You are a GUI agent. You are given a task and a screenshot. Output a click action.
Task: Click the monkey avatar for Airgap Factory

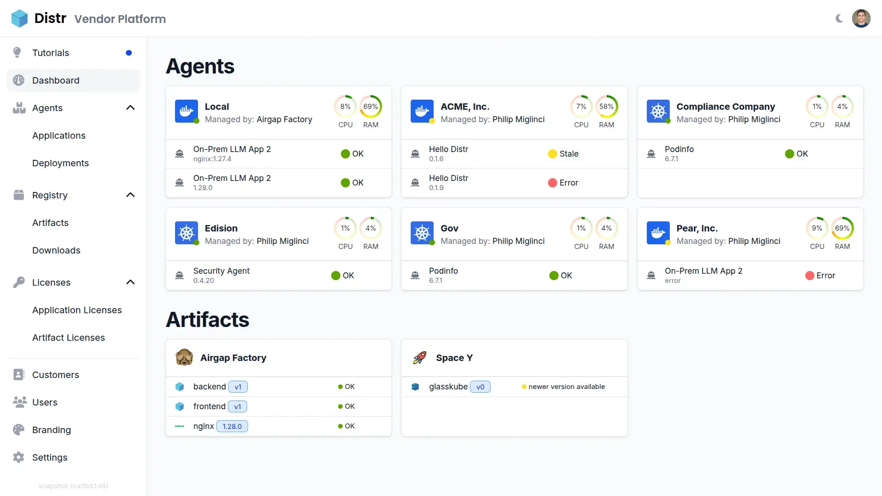coord(185,358)
